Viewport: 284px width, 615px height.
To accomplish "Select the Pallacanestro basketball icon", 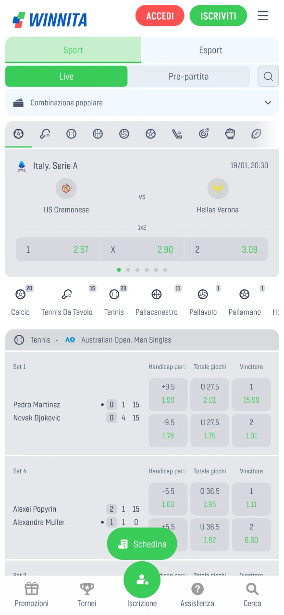I will tap(156, 294).
